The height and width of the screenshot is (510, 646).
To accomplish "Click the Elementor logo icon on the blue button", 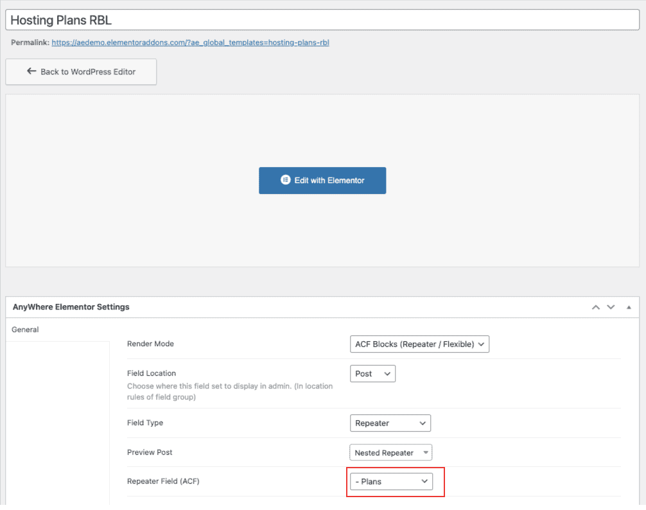I will [x=286, y=180].
